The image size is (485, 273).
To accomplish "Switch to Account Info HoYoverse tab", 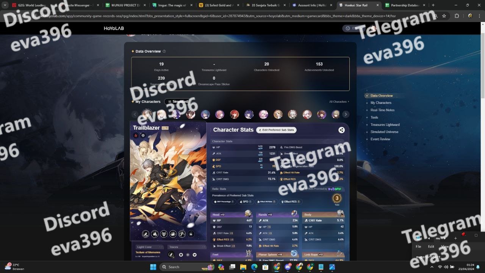I will pyautogui.click(x=311, y=5).
